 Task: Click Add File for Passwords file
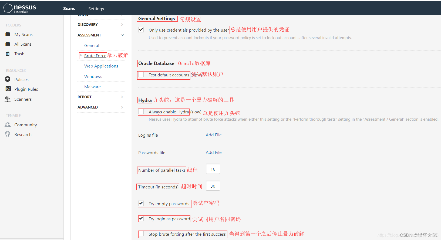pos(214,152)
